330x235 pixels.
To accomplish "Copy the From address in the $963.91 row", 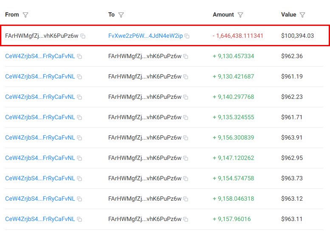I will pyautogui.click(x=79, y=138).
